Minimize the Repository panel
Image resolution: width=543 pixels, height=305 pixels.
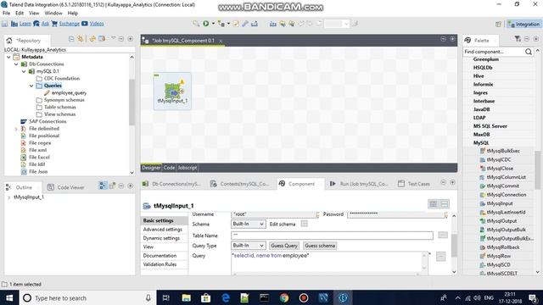[x=120, y=39]
